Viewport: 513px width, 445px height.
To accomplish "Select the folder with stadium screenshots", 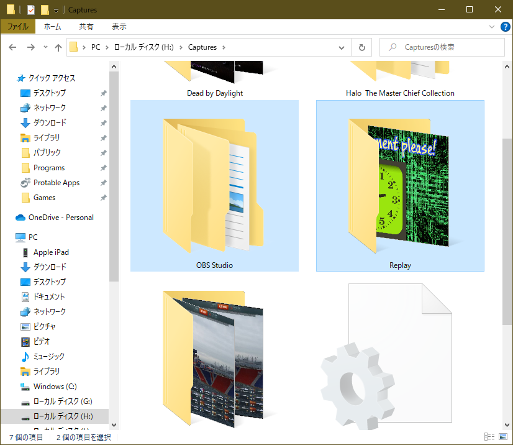I will 215,359.
